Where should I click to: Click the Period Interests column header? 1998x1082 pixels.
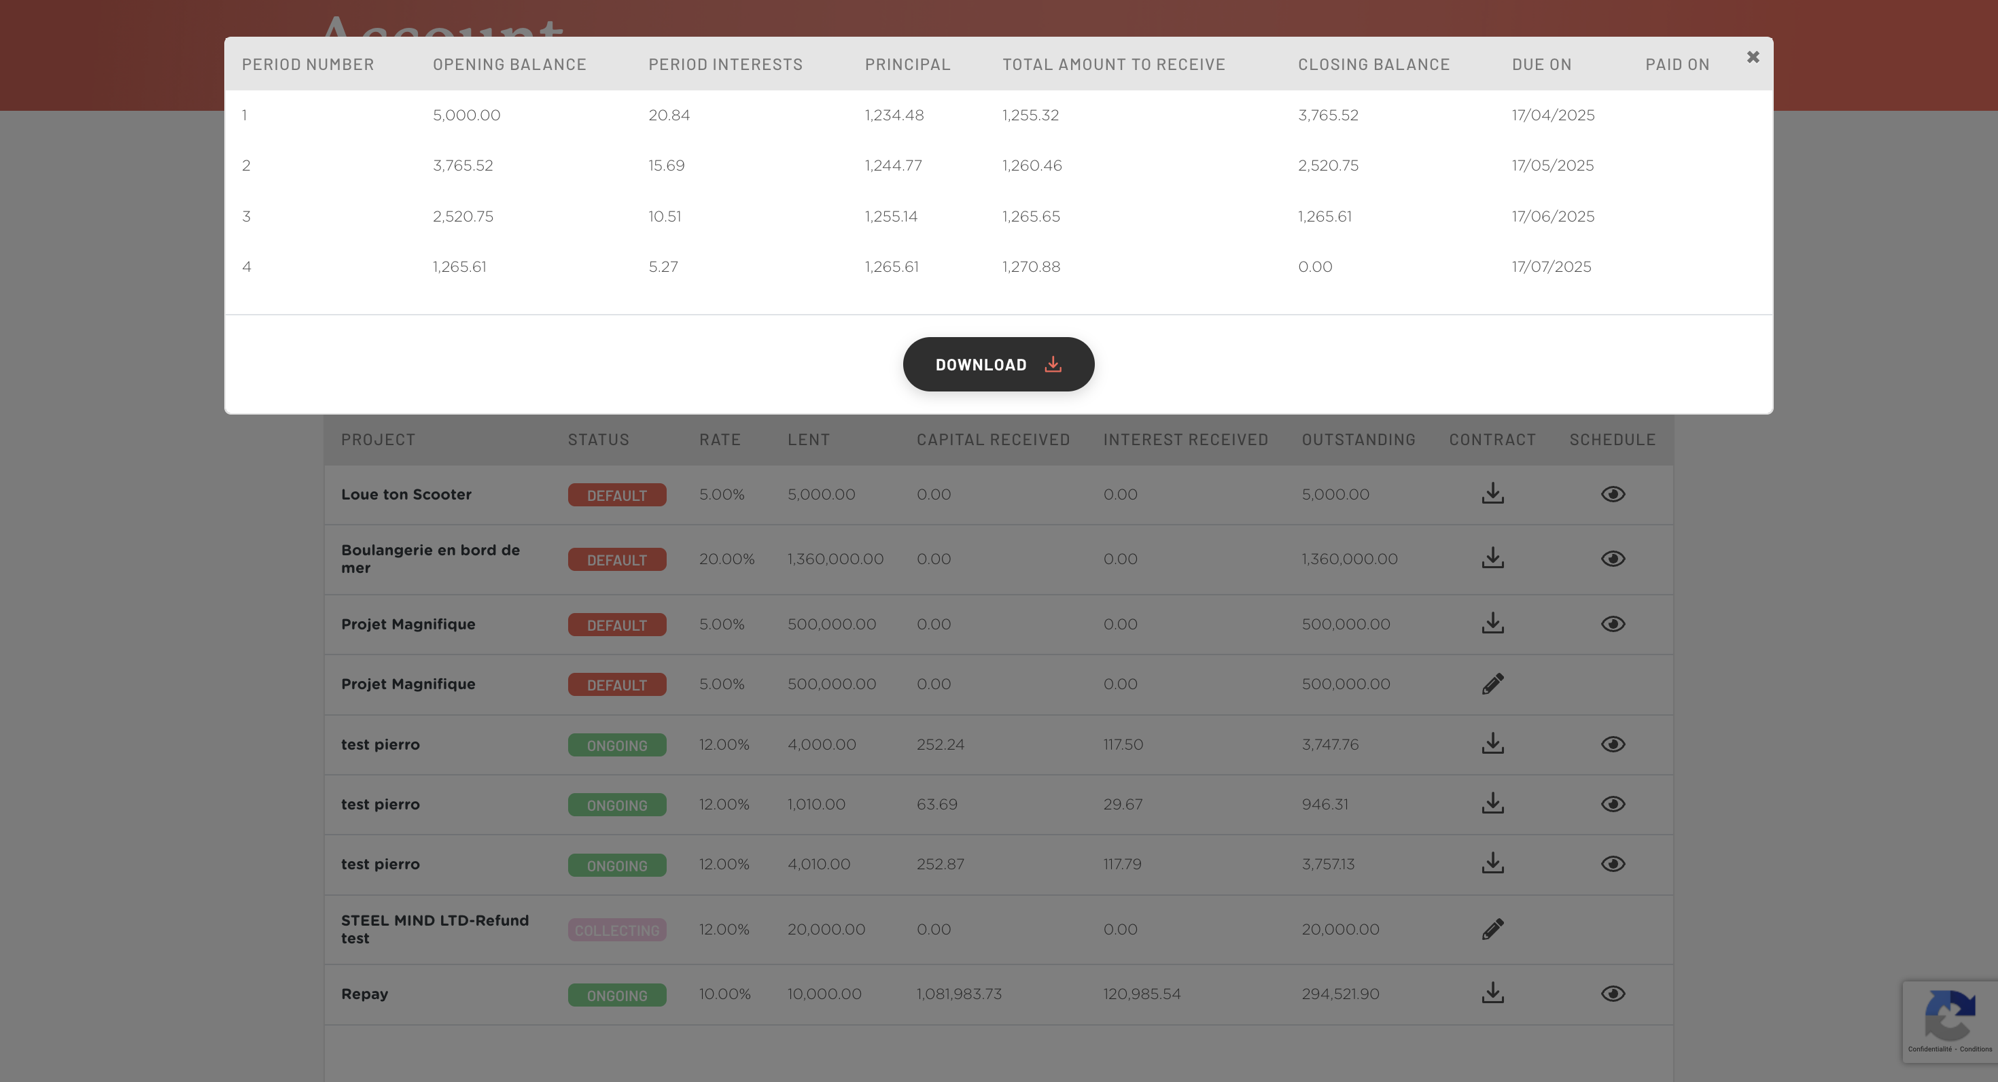point(725,65)
